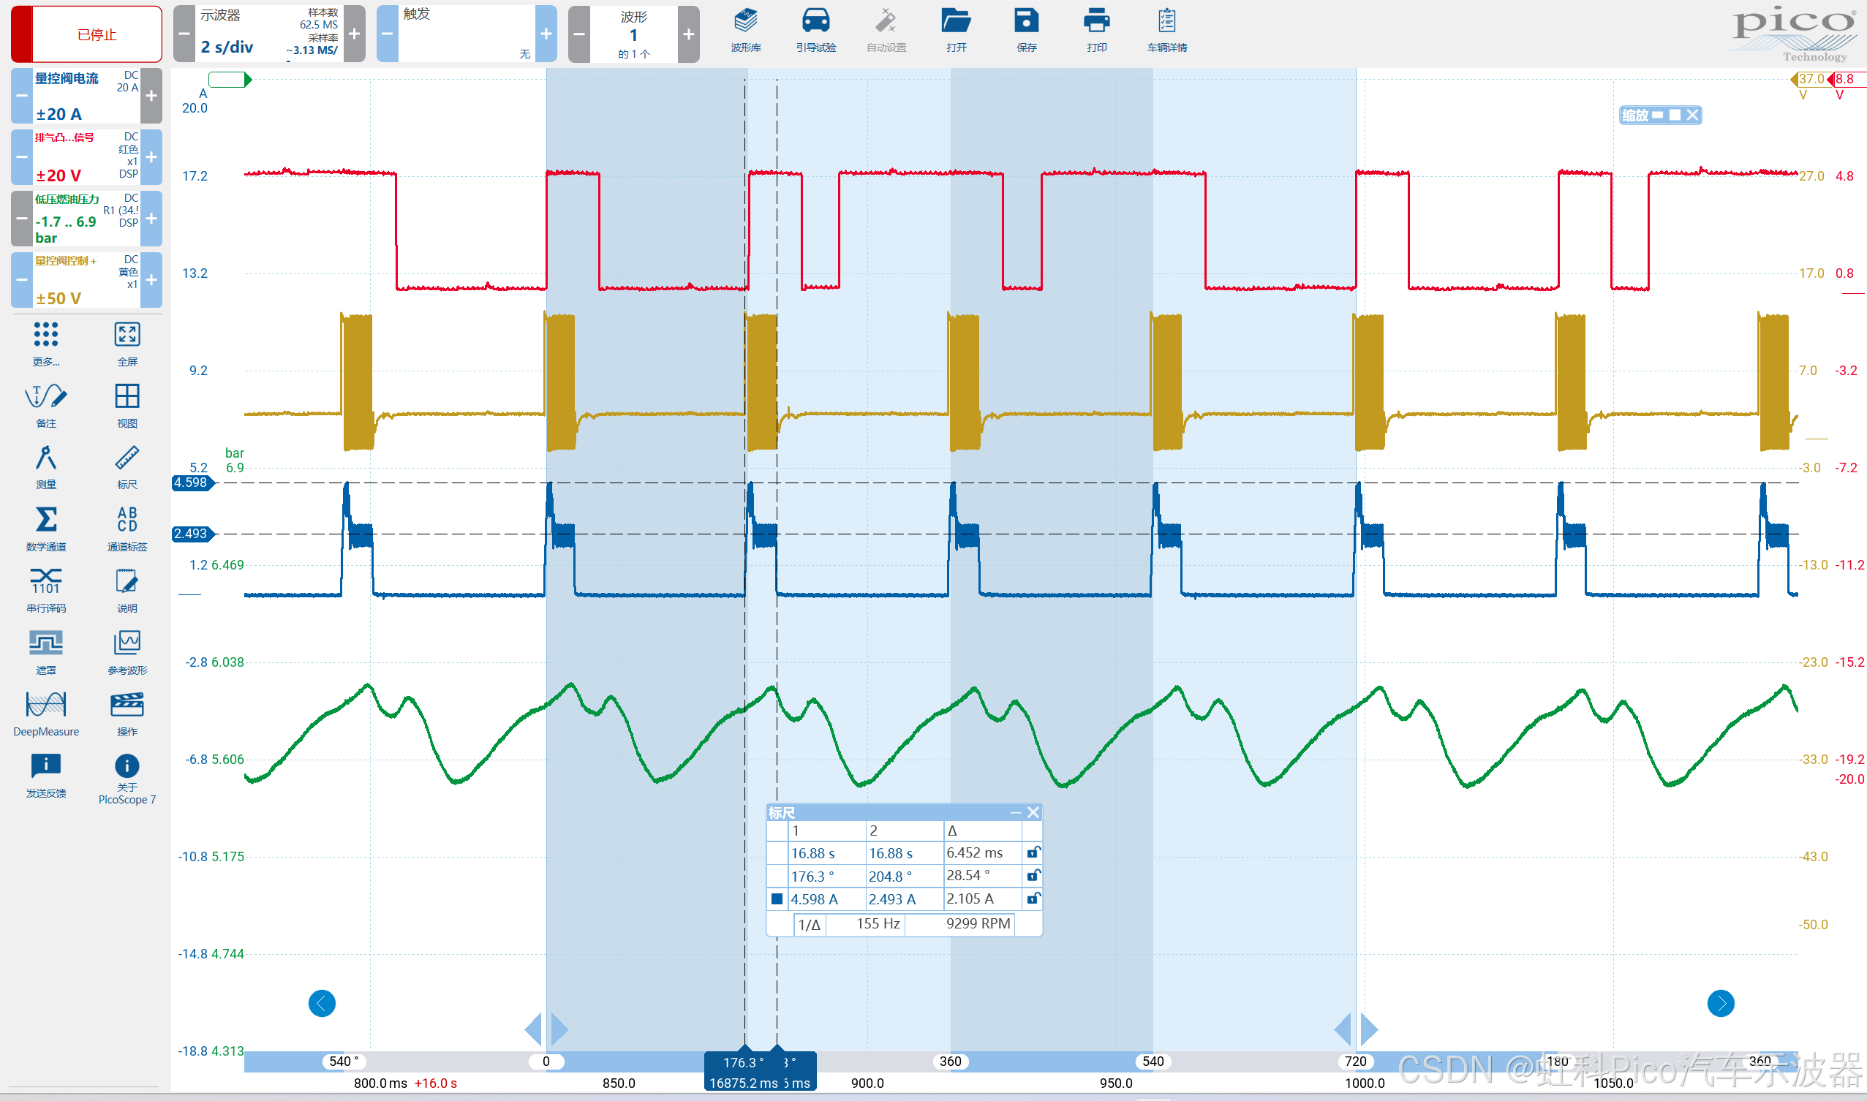Toggle the lock for the time ruler delta row

pos(1032,852)
